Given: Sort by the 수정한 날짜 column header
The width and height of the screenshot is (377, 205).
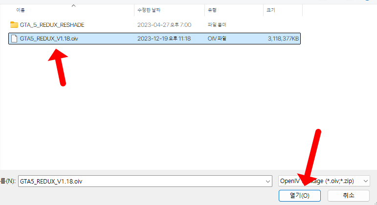Looking at the screenshot, I should [150, 10].
